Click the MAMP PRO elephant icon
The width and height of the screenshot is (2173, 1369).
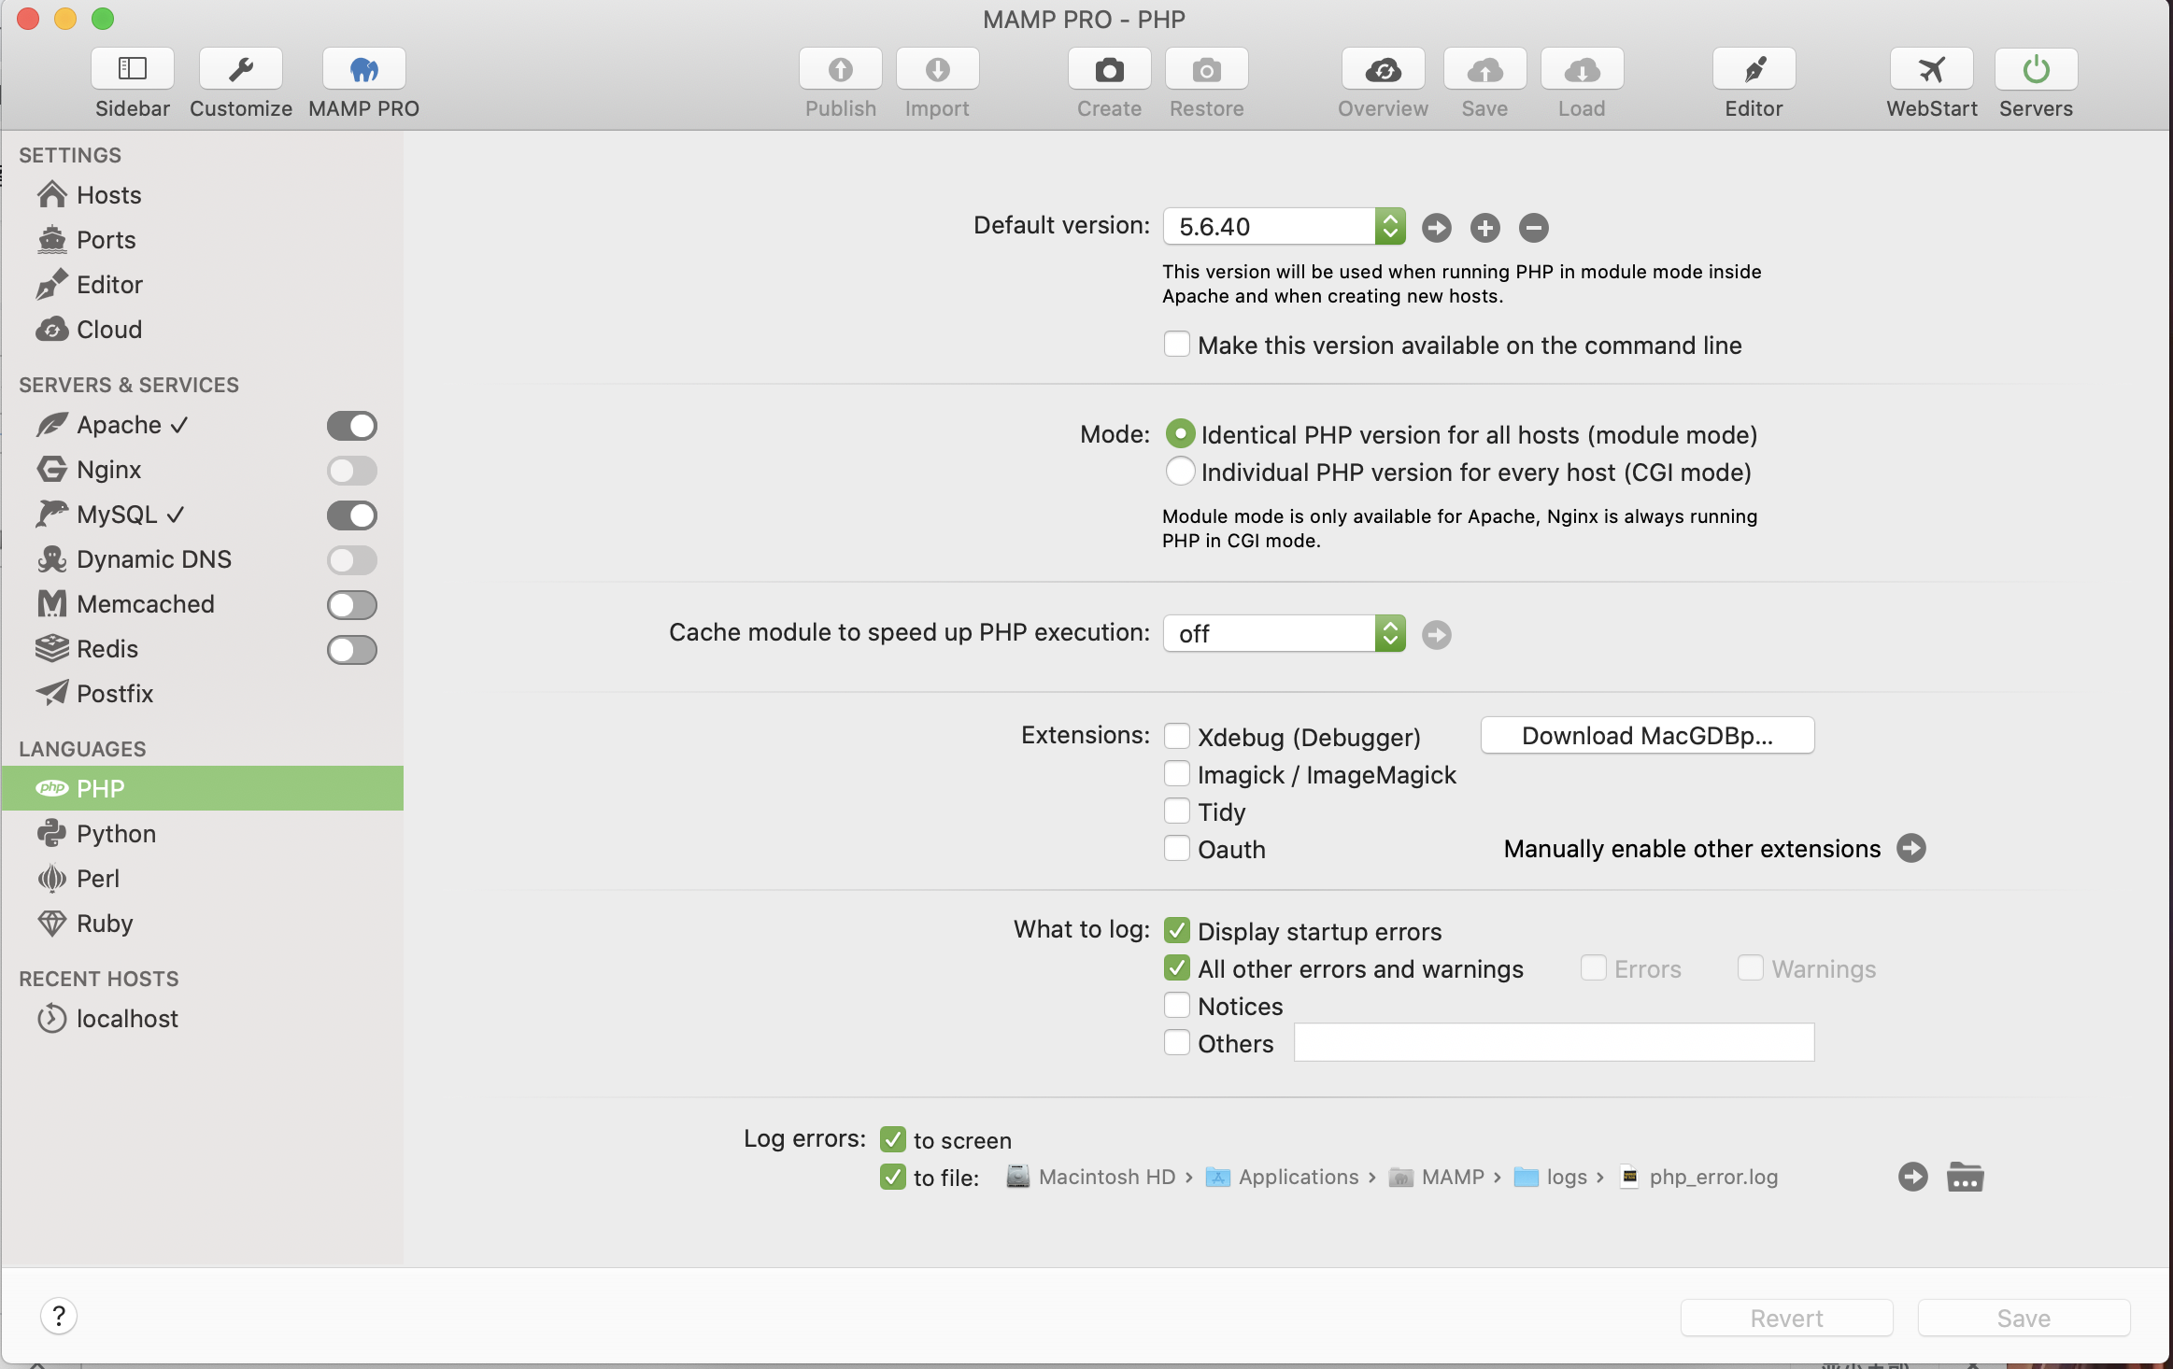pyautogui.click(x=364, y=69)
